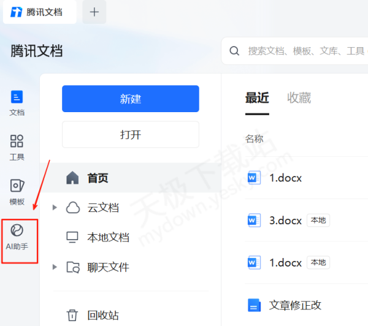Switch to the 收藏 tab
The height and width of the screenshot is (326, 368).
[x=299, y=98]
